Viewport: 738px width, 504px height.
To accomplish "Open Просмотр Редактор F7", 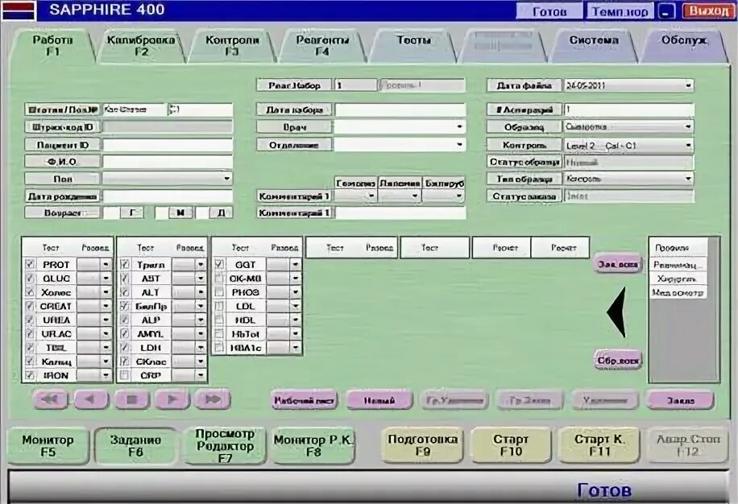I will [x=225, y=446].
